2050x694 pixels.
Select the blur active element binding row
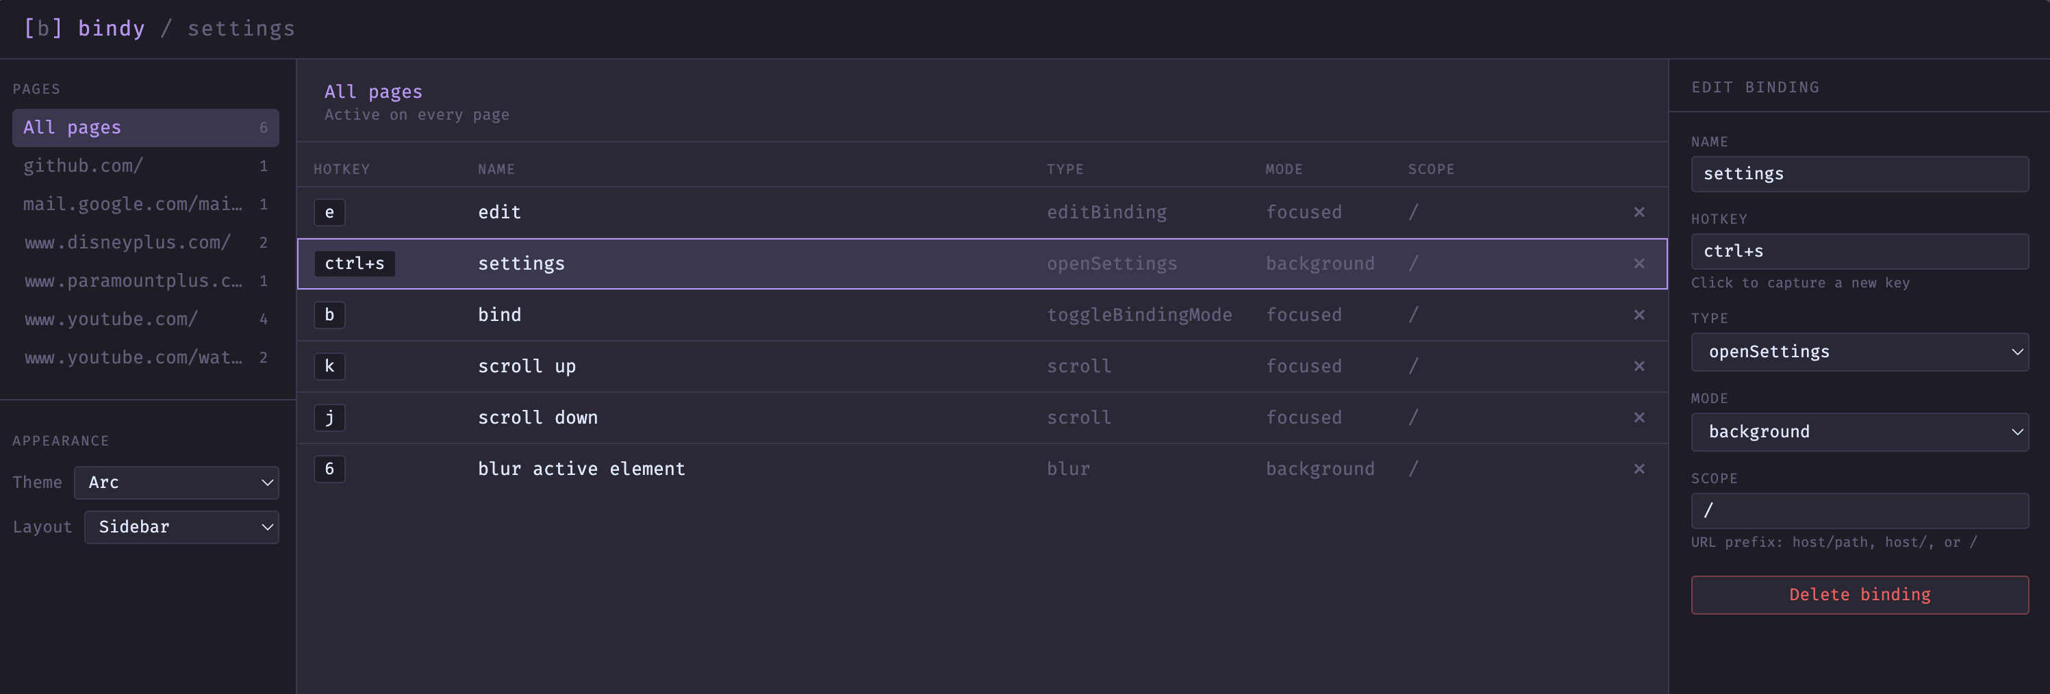tap(982, 469)
